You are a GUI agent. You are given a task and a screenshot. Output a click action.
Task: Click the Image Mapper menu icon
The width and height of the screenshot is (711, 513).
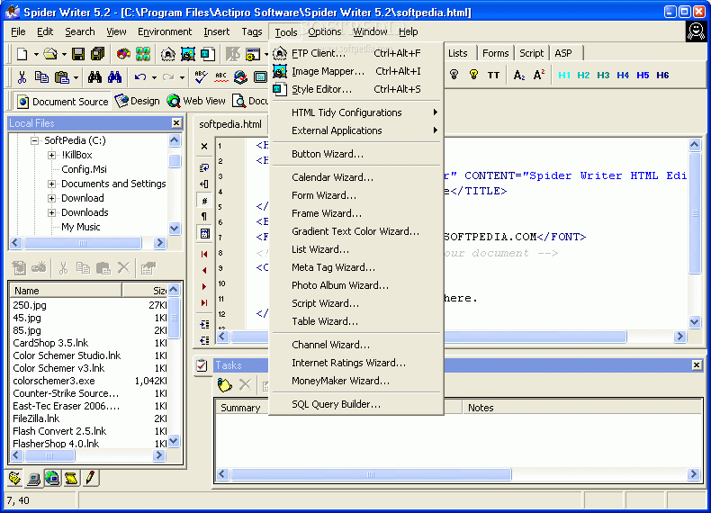pyautogui.click(x=280, y=71)
